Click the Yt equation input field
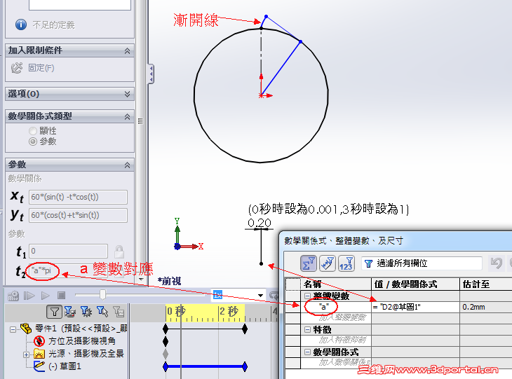This screenshot has width=512, height=379. (x=78, y=216)
